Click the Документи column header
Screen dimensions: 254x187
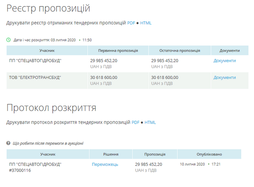230,51
